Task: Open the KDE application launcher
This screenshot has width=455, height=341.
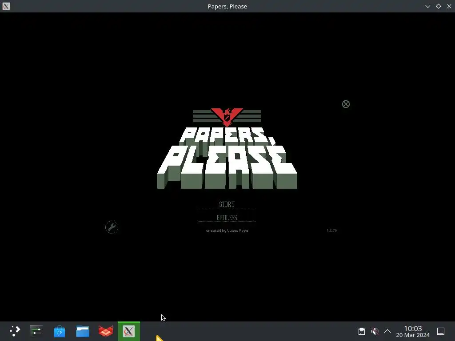Action: (15, 331)
